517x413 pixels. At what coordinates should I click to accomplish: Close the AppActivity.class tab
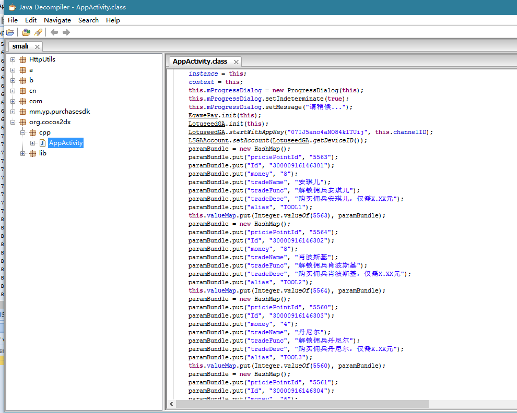pyautogui.click(x=236, y=62)
